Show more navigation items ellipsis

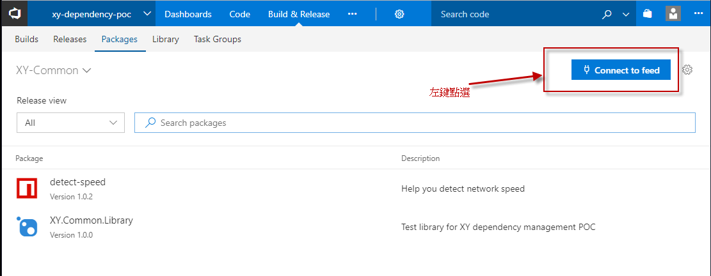point(352,14)
